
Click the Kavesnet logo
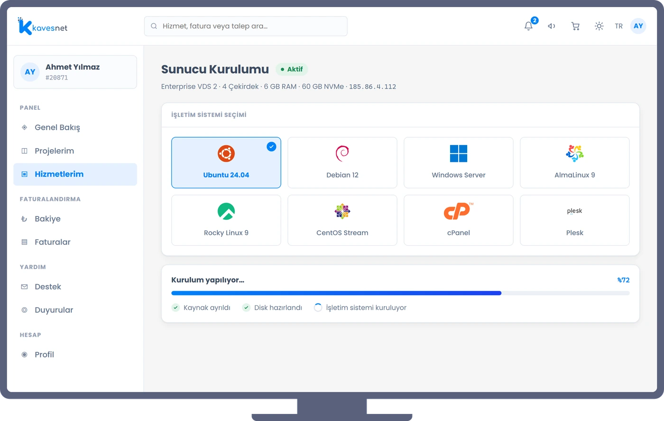[43, 27]
